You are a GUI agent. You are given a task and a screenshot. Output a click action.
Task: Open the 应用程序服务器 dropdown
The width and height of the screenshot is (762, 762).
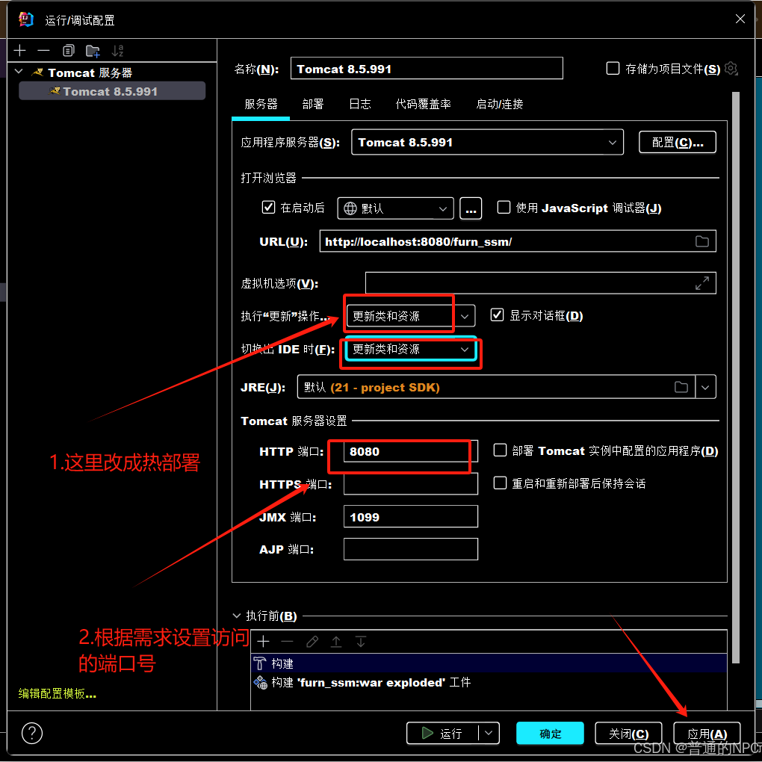click(x=487, y=142)
